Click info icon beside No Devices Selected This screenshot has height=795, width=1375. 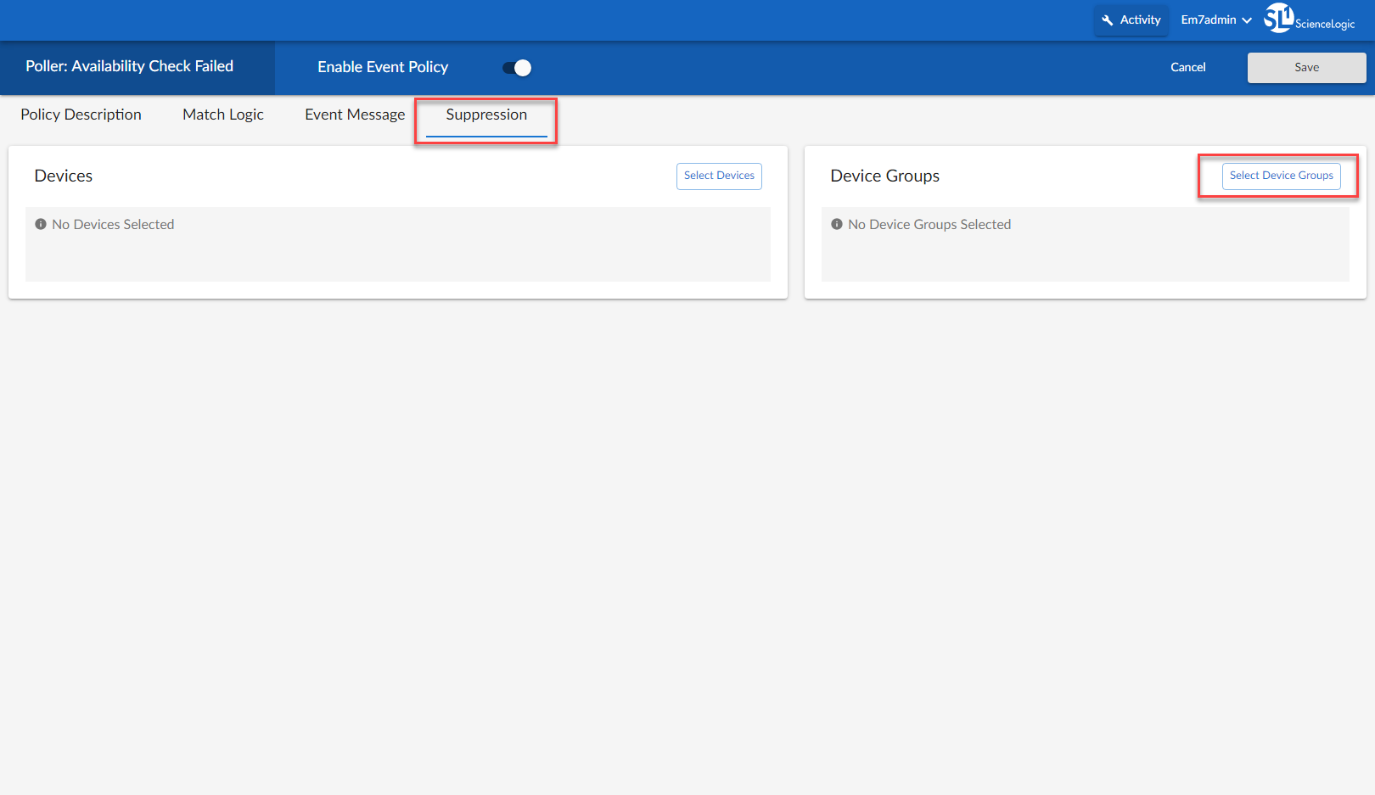click(x=41, y=224)
